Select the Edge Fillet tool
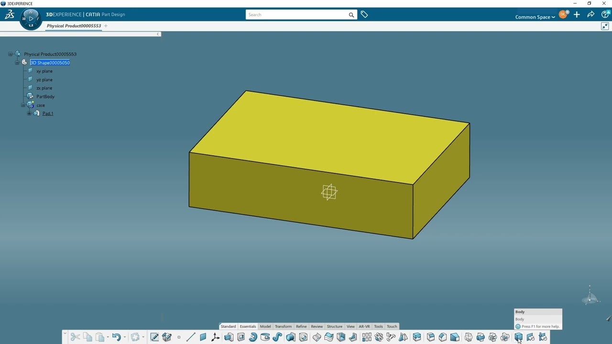This screenshot has width=612, height=344. 430,337
